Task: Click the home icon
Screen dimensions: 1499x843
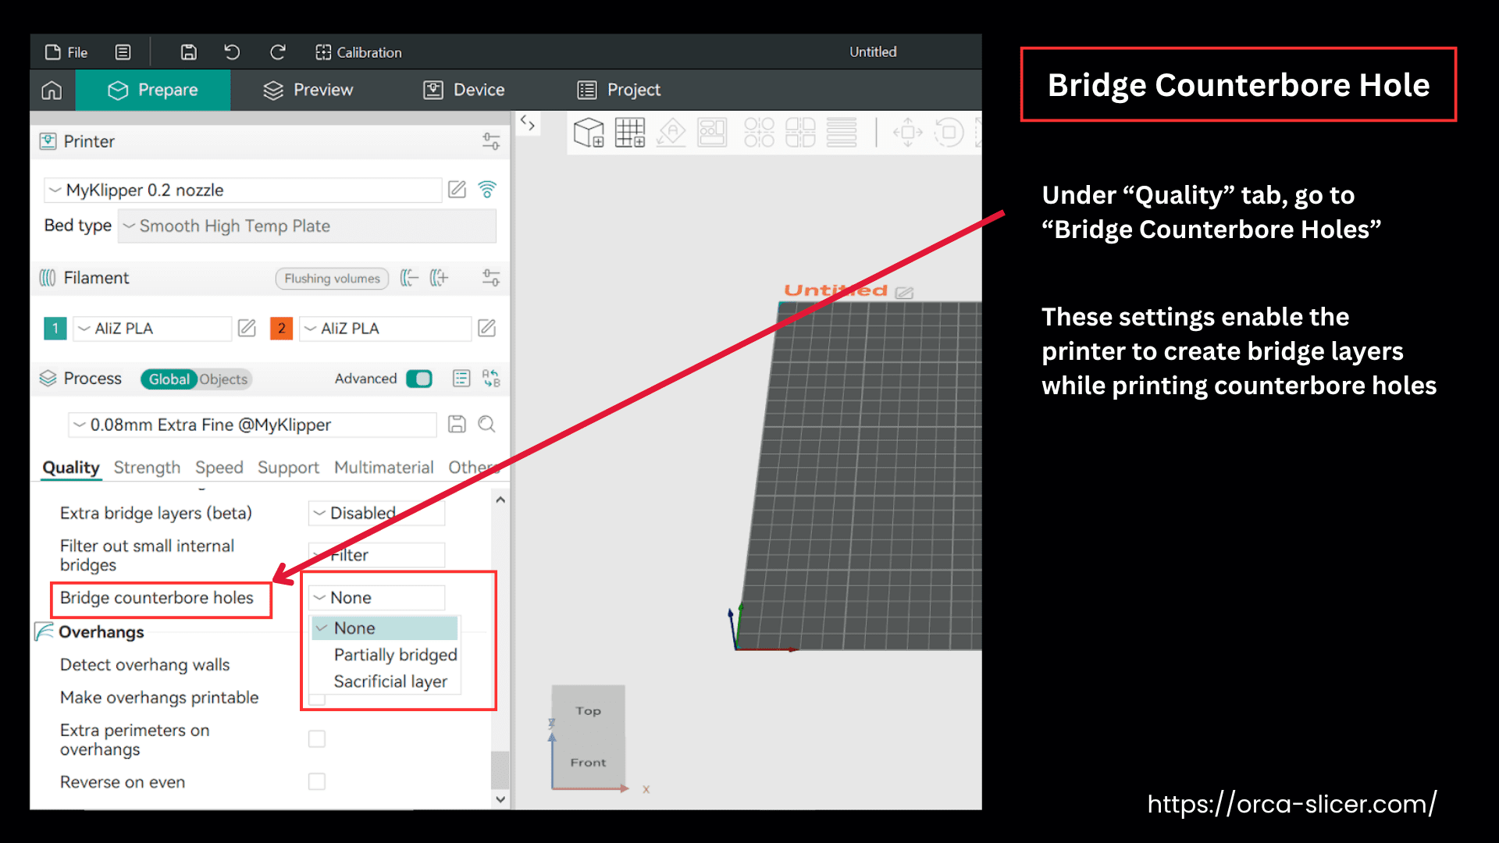Action: click(x=52, y=91)
